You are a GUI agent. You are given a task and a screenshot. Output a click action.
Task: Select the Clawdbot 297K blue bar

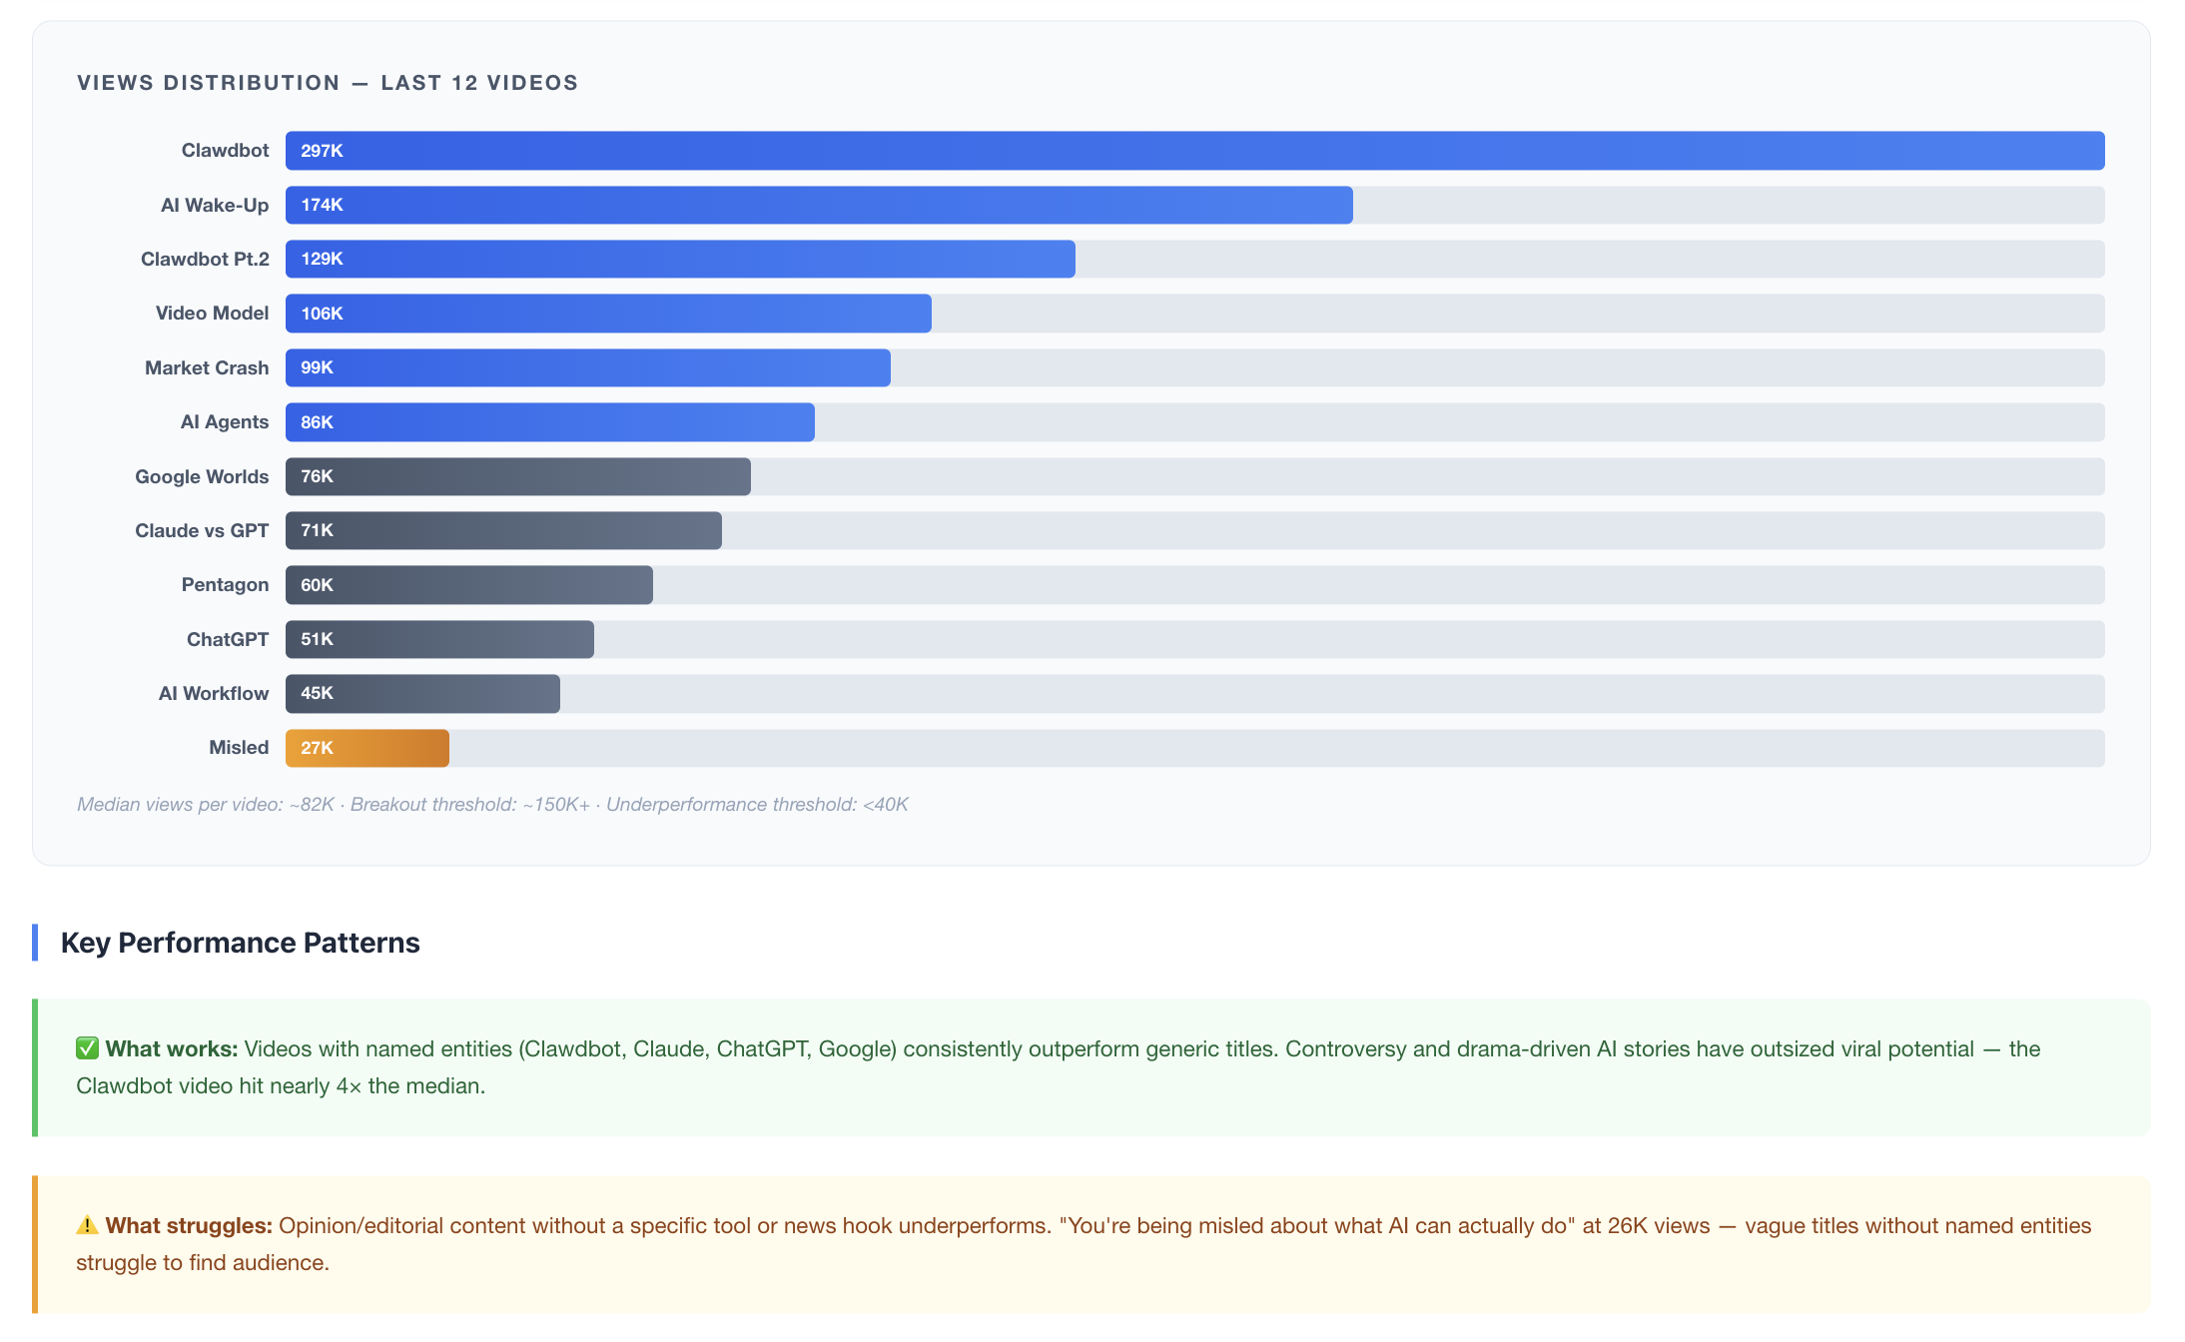click(x=1194, y=151)
